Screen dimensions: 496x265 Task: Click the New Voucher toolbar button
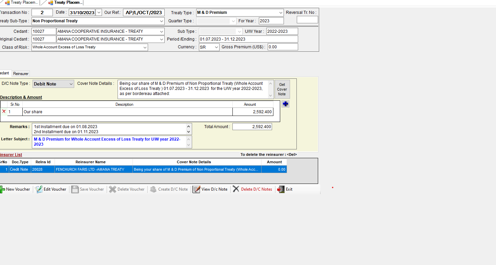[x=15, y=189]
